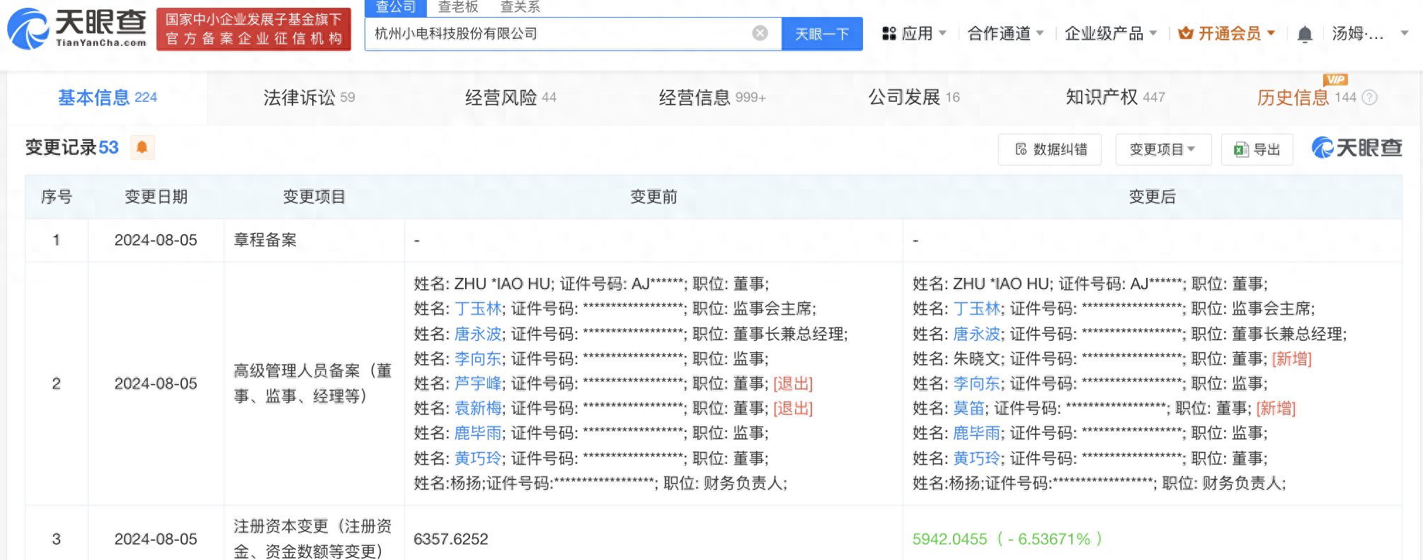Open 鹿毕雨 link in the 变更后 column

tap(977, 433)
